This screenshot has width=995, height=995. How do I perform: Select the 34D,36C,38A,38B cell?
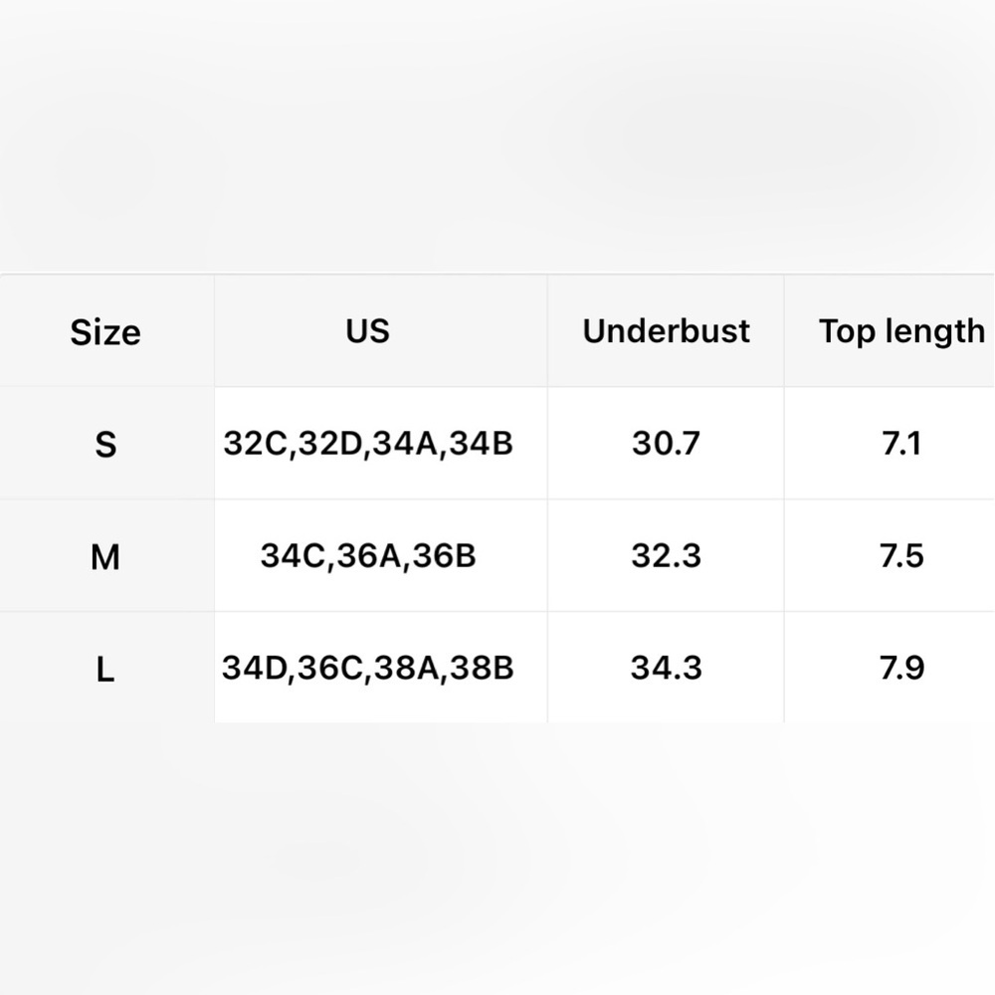tap(368, 668)
